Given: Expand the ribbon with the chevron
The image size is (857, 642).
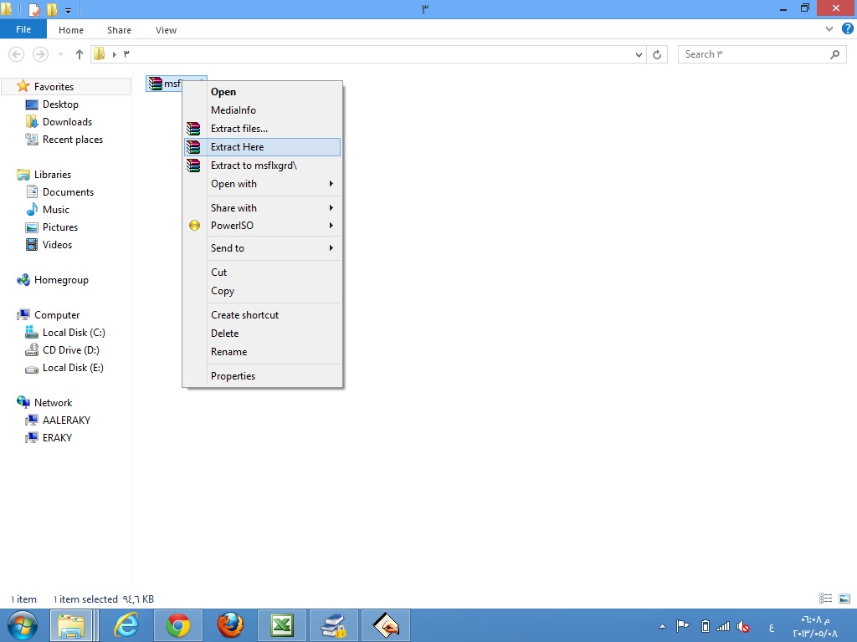Looking at the screenshot, I should [x=829, y=29].
